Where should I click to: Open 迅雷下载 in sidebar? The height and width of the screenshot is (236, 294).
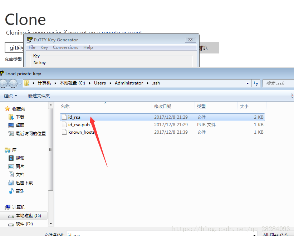[x=21, y=183]
